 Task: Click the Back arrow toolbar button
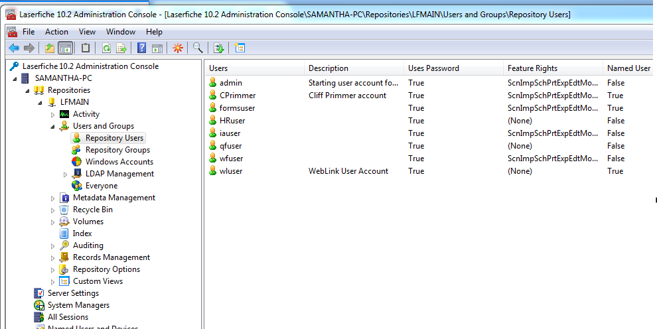[14, 48]
